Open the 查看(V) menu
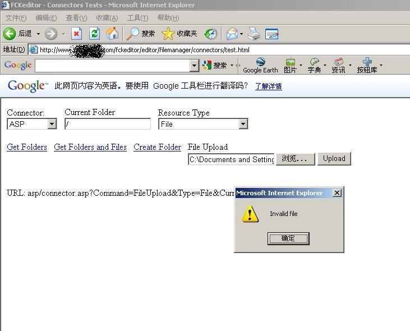410x331 pixels. click(76, 18)
